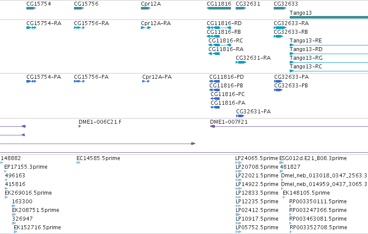Click EST LP10917.5prime
The image size is (368, 234).
[x=238, y=223]
